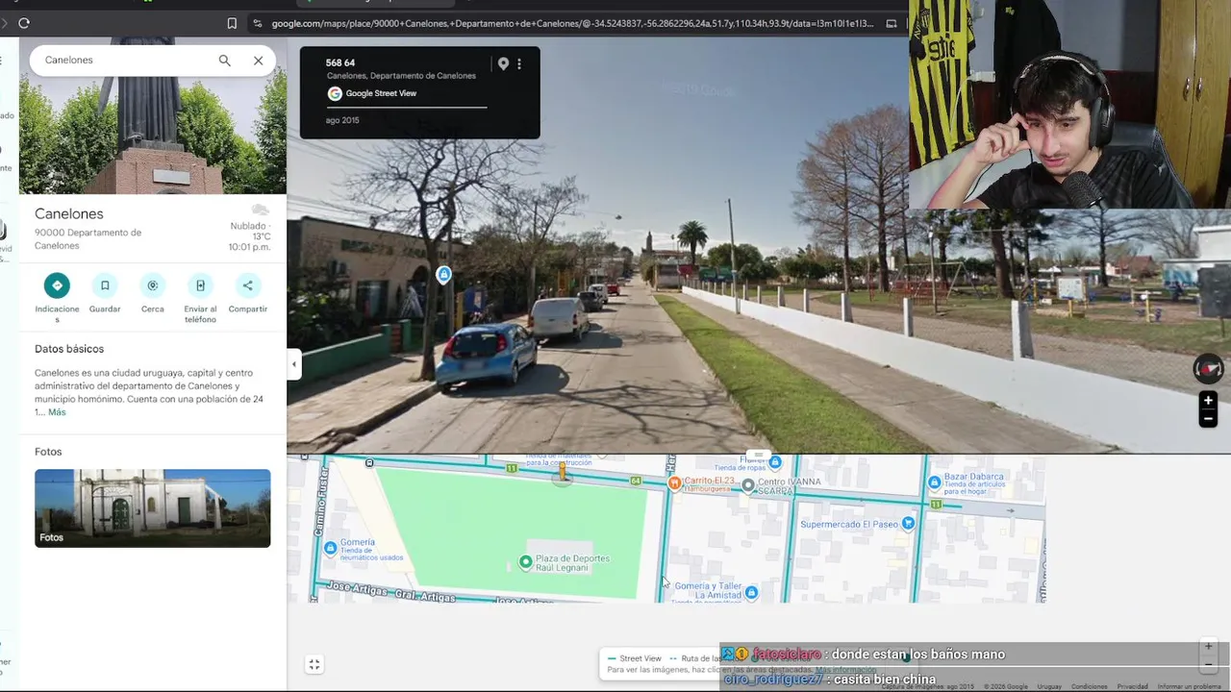
Task: Reload the page with the browser refresh button
Action: (x=24, y=23)
